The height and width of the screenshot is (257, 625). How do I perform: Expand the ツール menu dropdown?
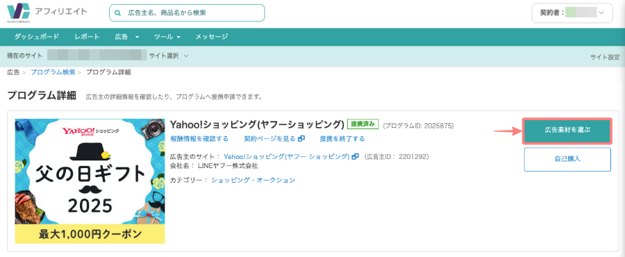pyautogui.click(x=167, y=37)
